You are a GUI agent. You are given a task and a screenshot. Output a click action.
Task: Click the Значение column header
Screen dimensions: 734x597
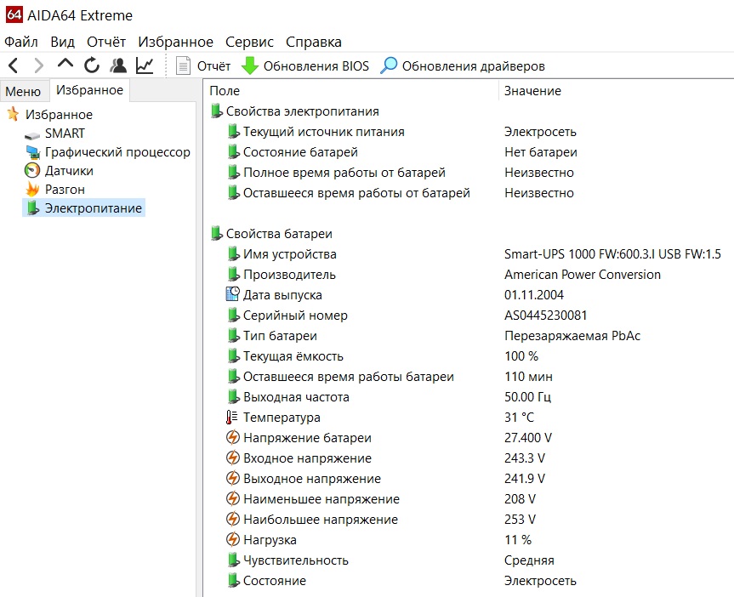[x=532, y=91]
